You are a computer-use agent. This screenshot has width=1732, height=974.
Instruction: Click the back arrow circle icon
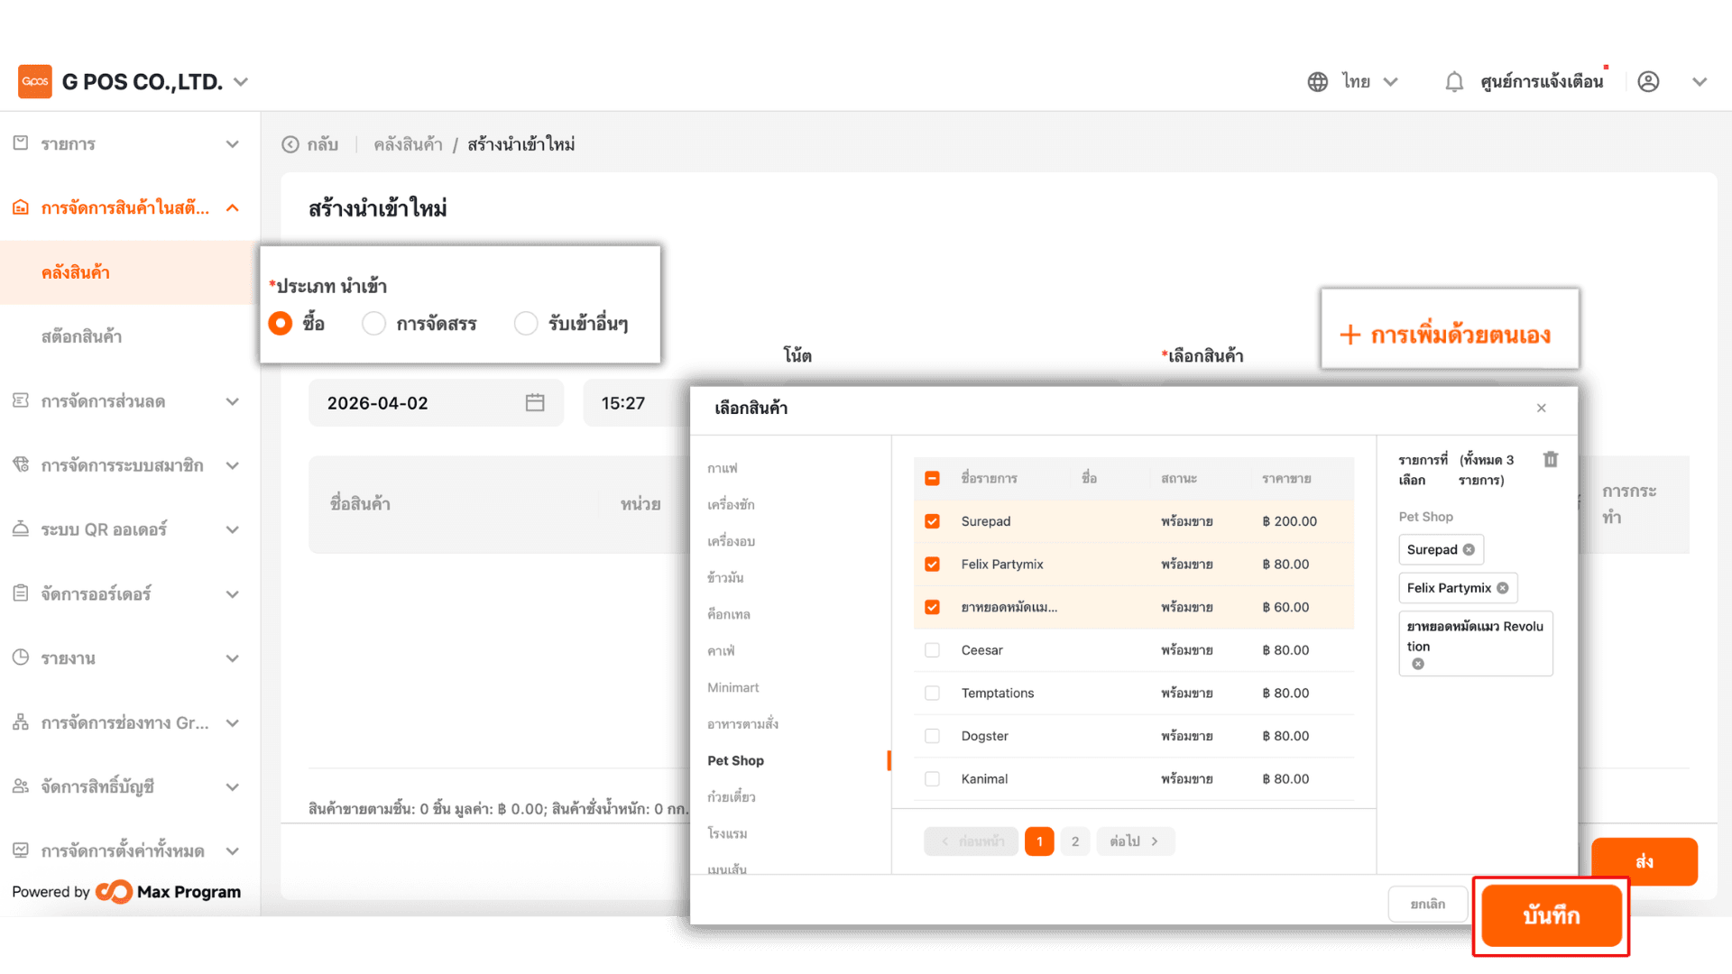tap(290, 144)
